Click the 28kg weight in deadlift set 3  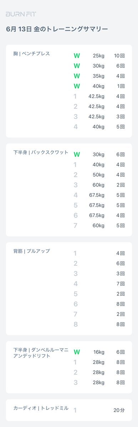click(98, 383)
